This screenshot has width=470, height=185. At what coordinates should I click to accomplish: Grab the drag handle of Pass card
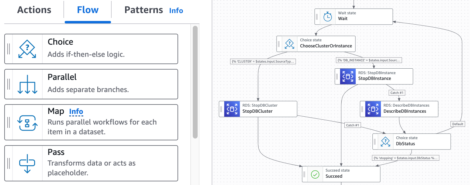click(x=9, y=163)
